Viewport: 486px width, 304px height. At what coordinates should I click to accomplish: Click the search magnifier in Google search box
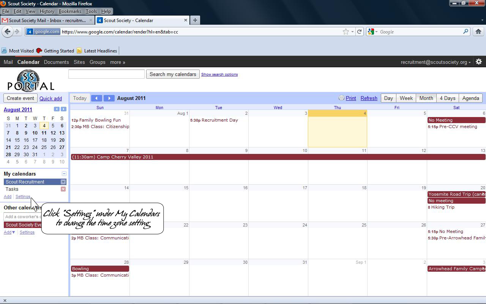coord(465,32)
